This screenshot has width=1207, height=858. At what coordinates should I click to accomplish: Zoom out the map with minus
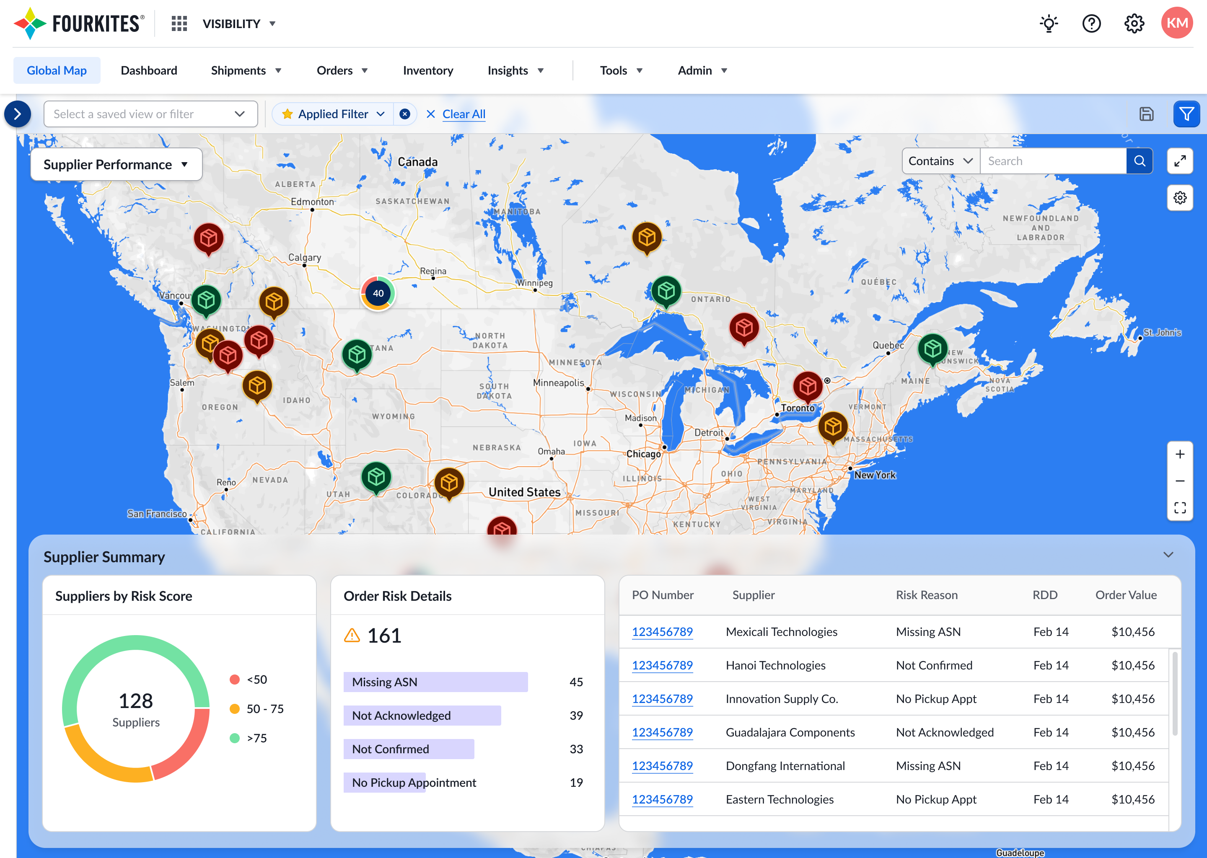[1179, 481]
